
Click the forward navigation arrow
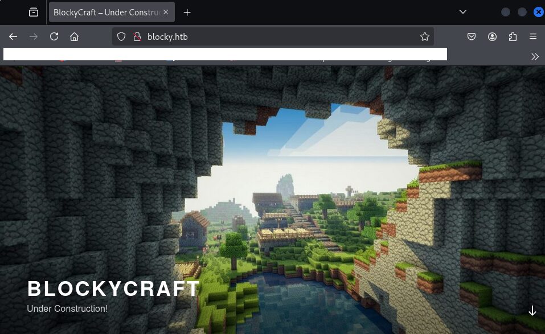[34, 36]
